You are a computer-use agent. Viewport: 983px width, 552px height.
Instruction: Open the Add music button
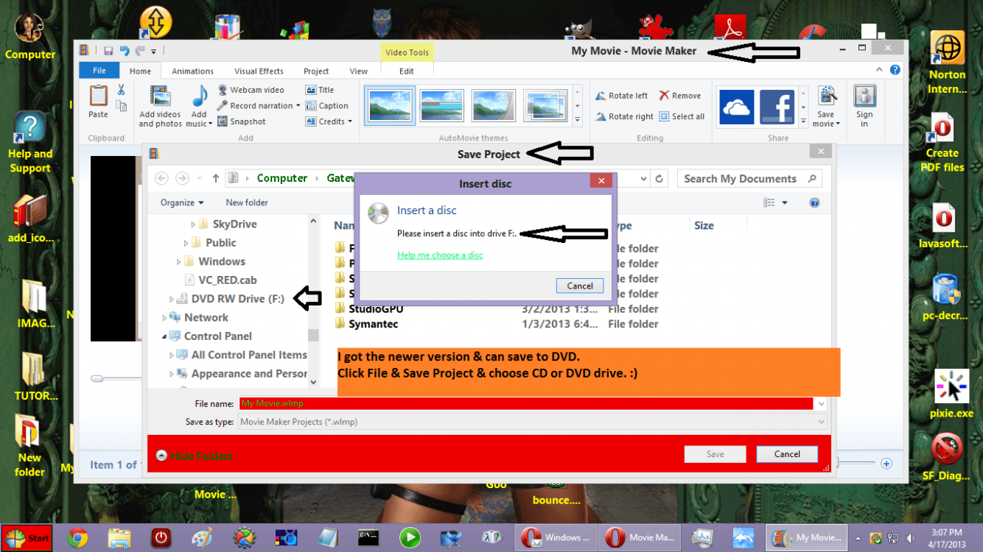pyautogui.click(x=199, y=106)
